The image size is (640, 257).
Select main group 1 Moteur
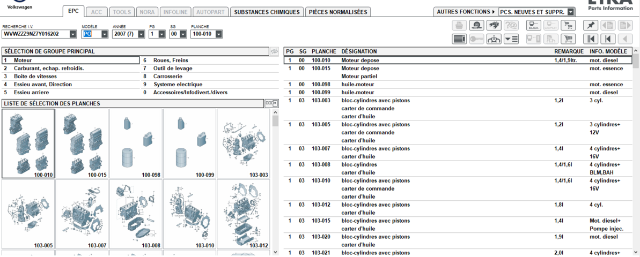(x=71, y=61)
